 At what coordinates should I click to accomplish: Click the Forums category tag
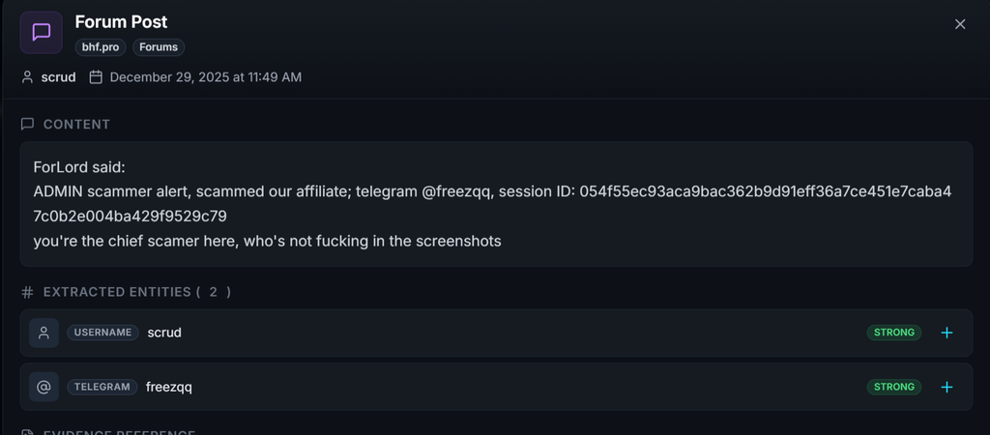[x=159, y=47]
